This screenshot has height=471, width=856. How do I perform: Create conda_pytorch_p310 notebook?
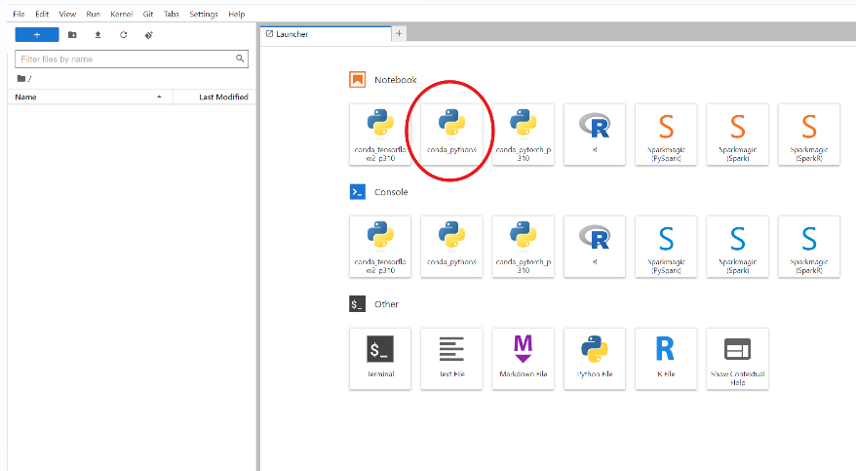tap(523, 135)
